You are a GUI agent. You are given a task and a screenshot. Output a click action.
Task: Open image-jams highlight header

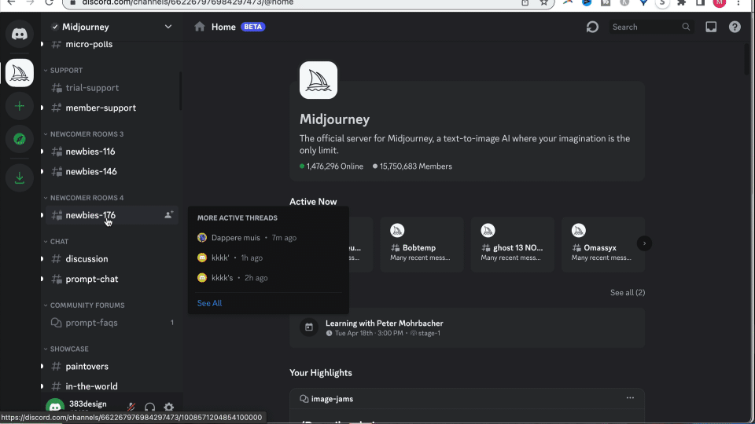332,399
